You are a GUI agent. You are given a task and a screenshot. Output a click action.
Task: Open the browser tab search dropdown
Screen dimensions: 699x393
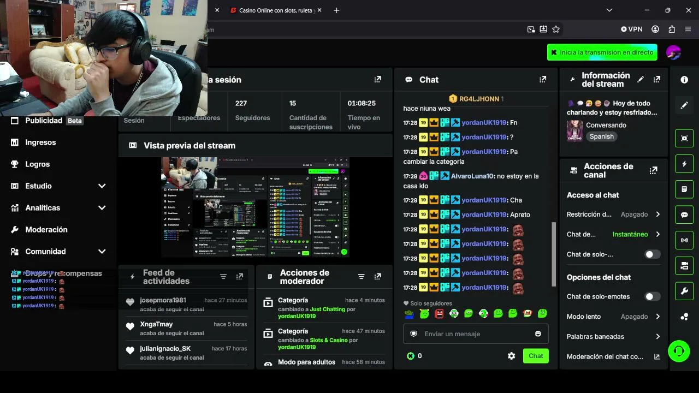[609, 10]
